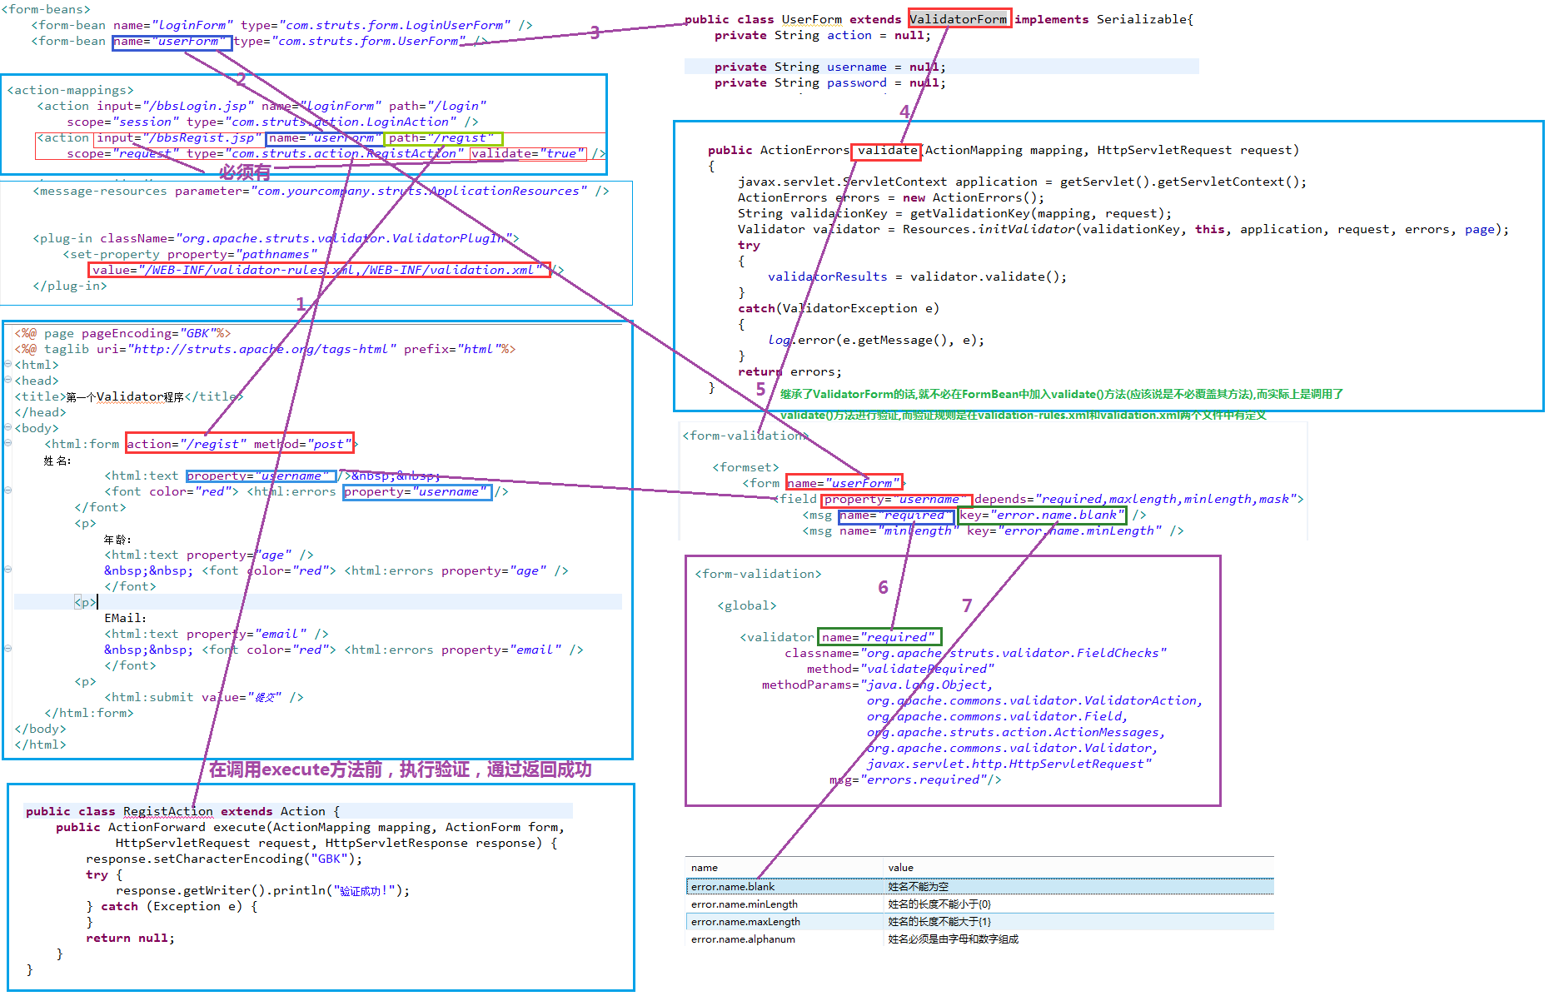This screenshot has width=1559, height=1006.
Task: Click the html:text property="age" line
Action: pyautogui.click(x=209, y=555)
